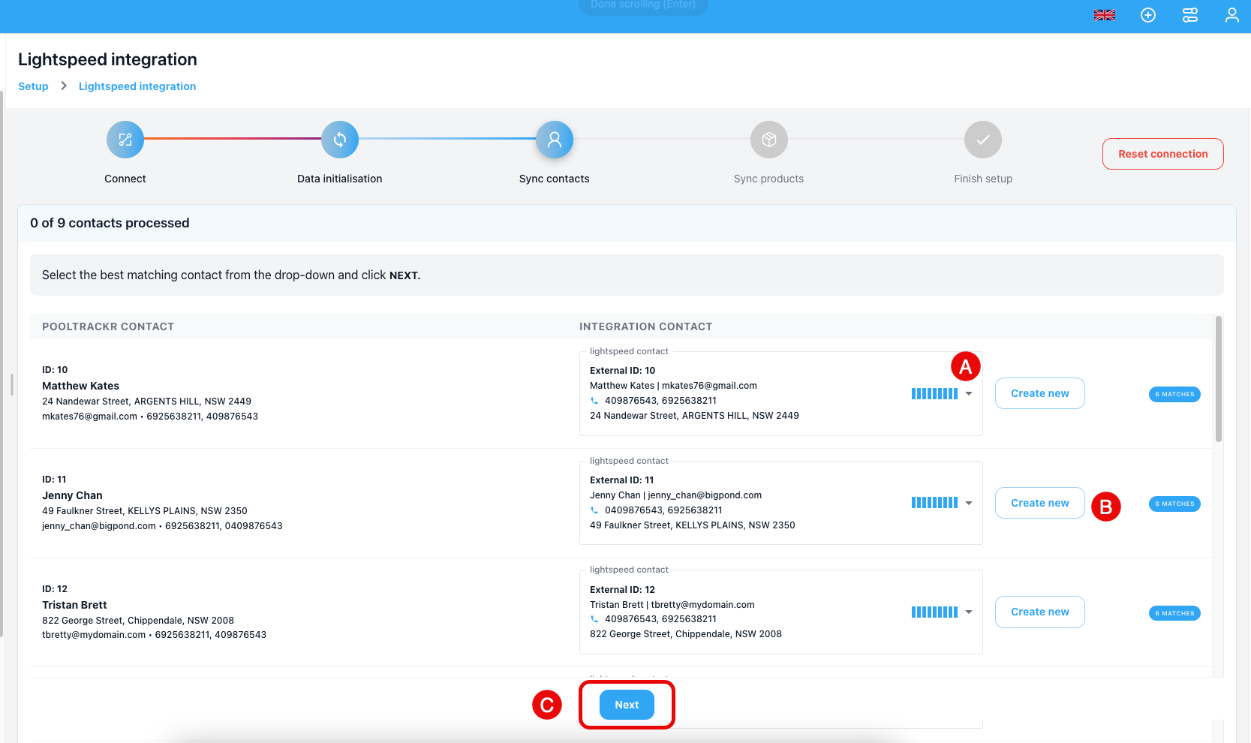The width and height of the screenshot is (1251, 743).
Task: Click the Connect step label
Action: tap(125, 179)
